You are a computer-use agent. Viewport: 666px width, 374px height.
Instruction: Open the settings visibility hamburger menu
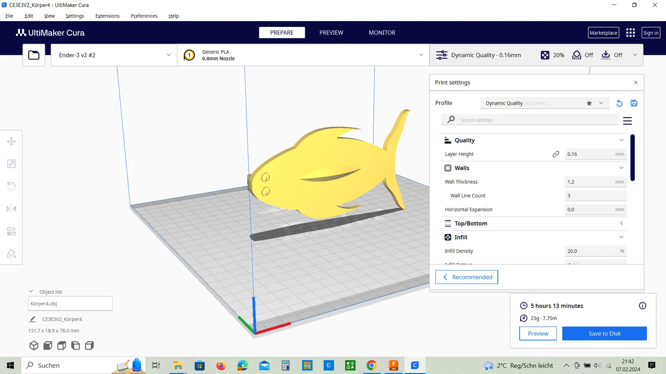point(627,121)
